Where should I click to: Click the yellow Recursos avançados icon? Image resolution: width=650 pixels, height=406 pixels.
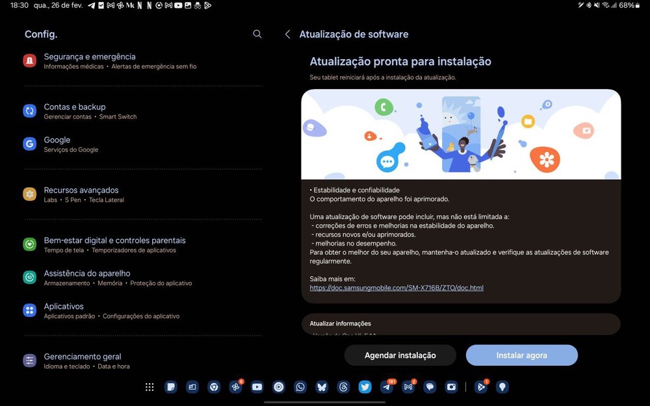pos(29,194)
